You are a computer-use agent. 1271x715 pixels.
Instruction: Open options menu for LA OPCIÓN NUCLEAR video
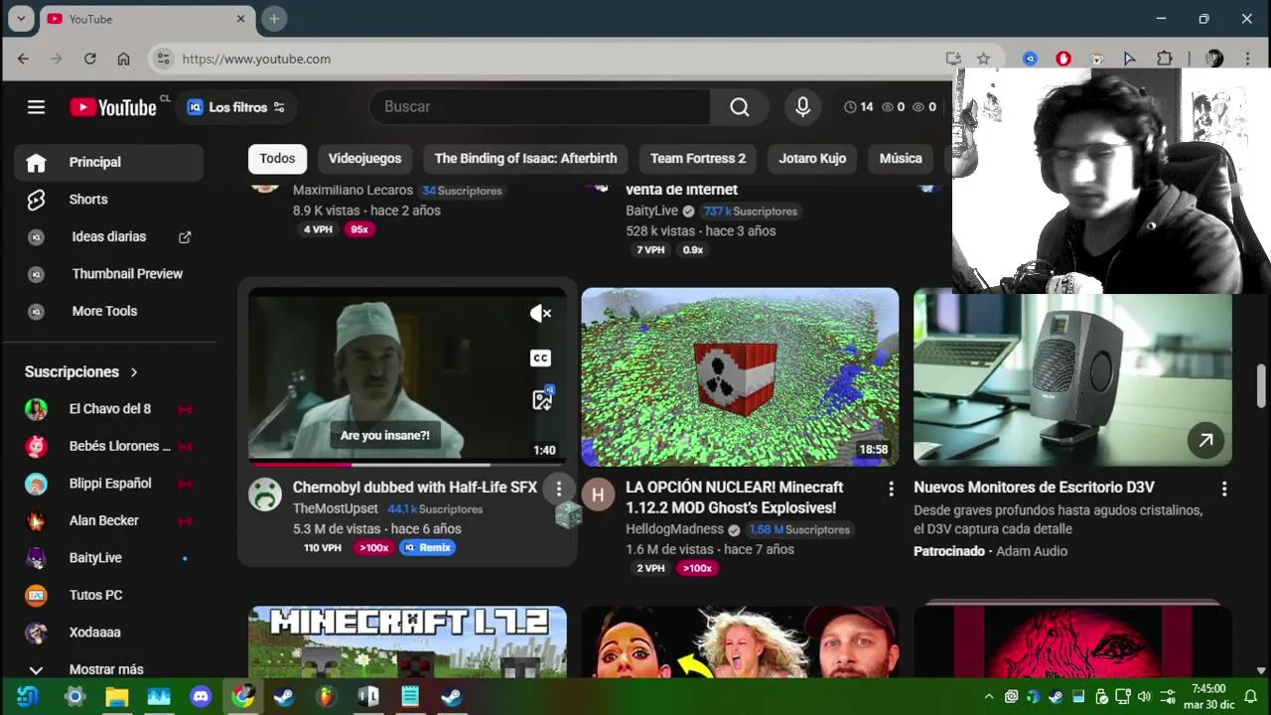point(891,489)
